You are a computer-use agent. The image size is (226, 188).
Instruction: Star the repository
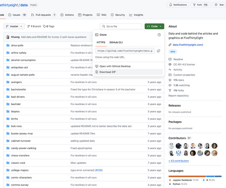click(219, 5)
